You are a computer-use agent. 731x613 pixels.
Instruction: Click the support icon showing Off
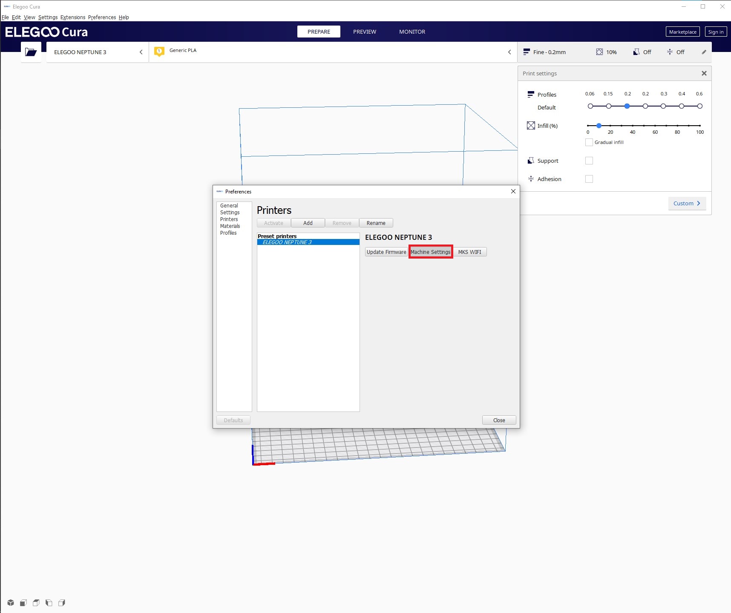tap(636, 52)
